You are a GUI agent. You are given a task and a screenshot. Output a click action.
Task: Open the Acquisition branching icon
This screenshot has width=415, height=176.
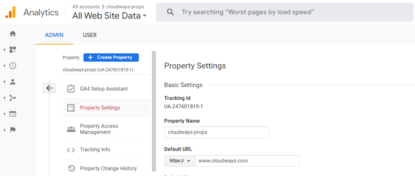point(13,98)
